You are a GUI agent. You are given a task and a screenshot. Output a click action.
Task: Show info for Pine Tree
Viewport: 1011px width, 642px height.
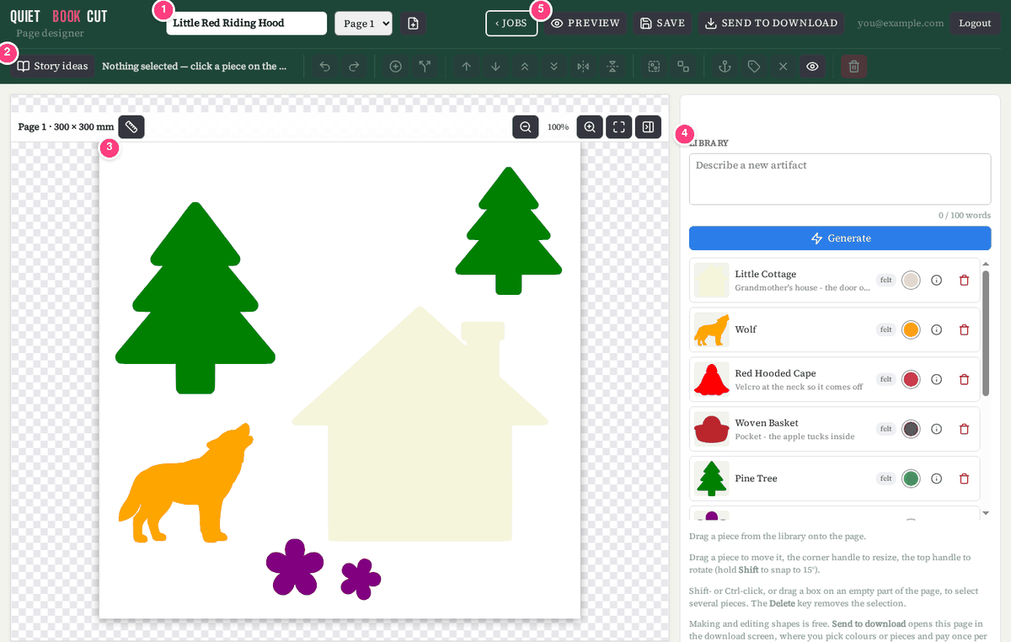point(936,479)
